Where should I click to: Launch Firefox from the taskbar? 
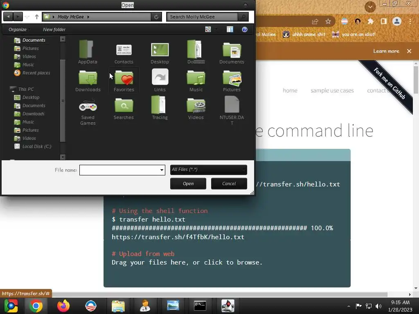(x=63, y=306)
